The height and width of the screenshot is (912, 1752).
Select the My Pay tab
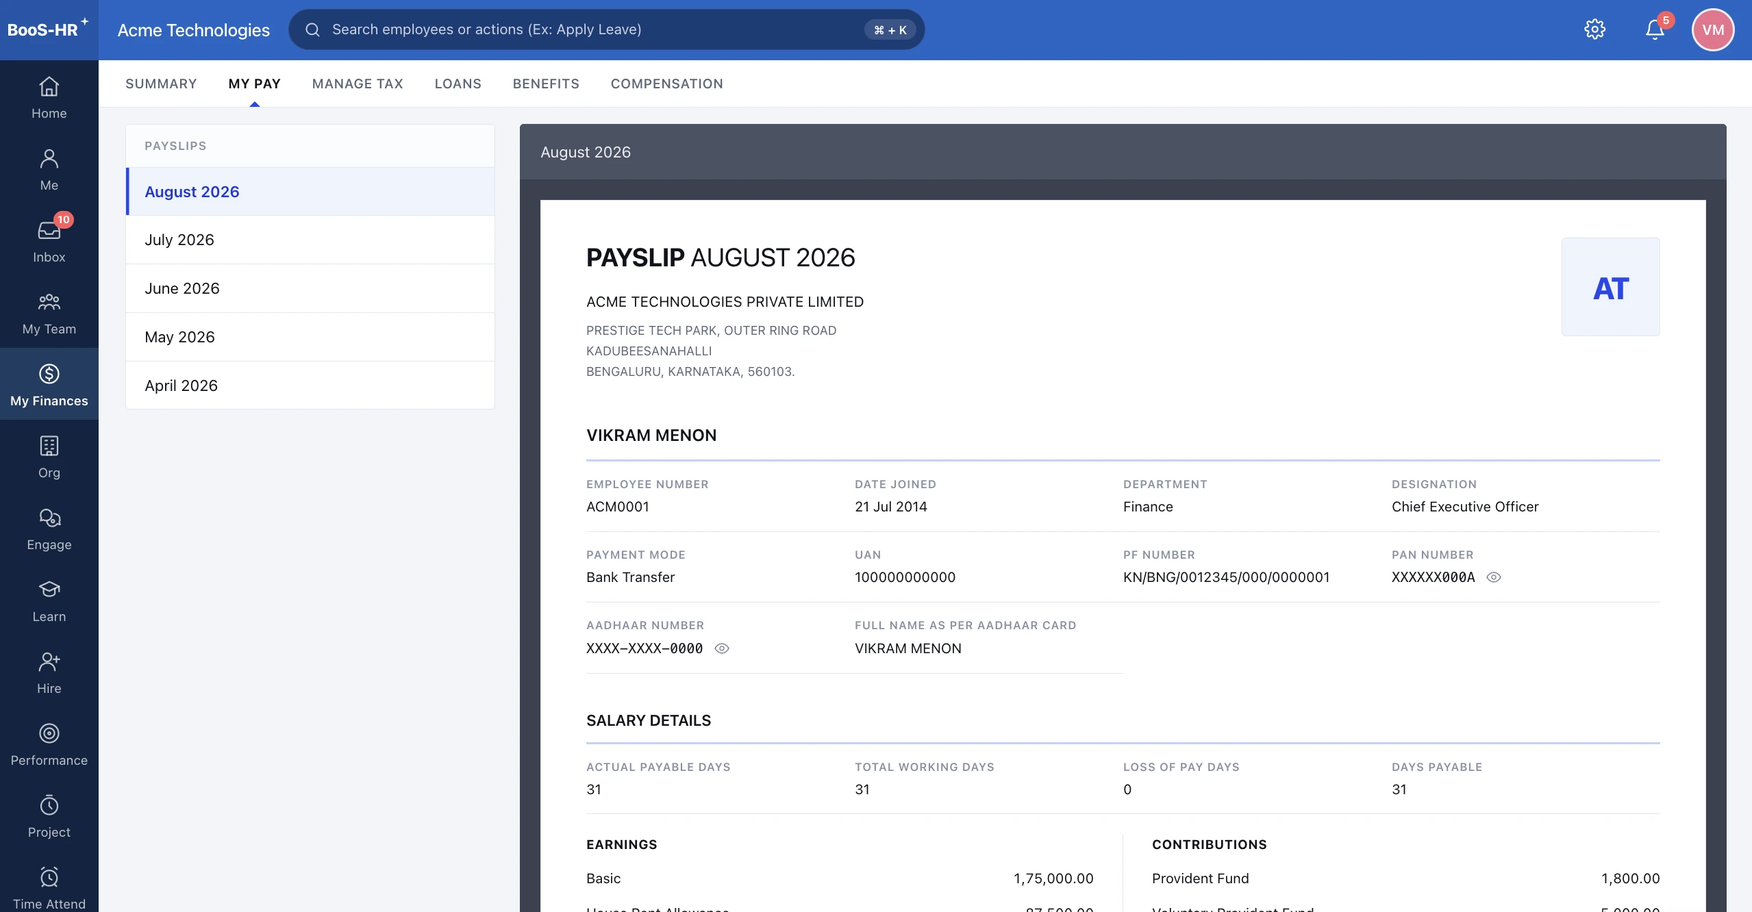pos(254,84)
